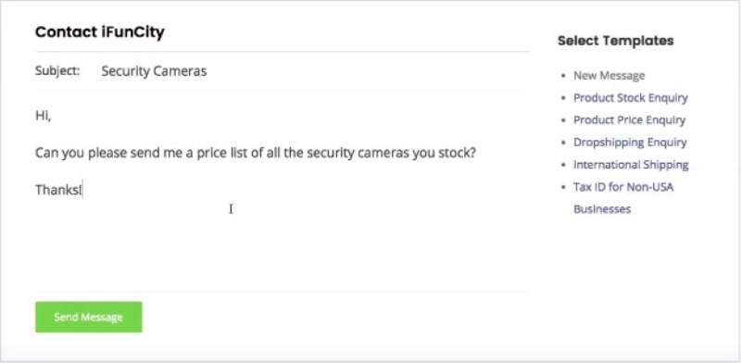Focus the Subject field containing Security Cameras
Screen dimensions: 741x363
point(312,71)
